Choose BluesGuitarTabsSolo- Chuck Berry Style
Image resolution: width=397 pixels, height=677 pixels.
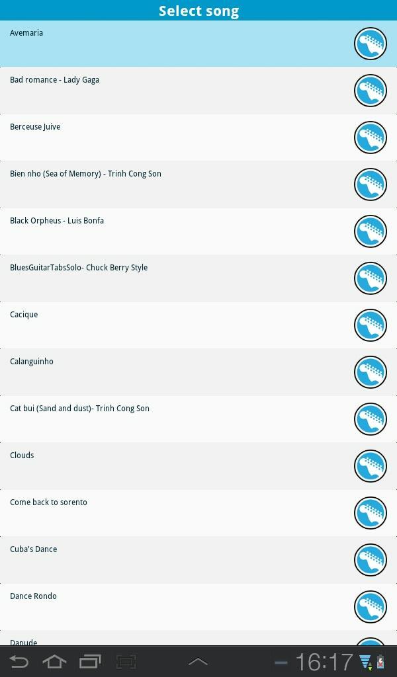pos(198,278)
